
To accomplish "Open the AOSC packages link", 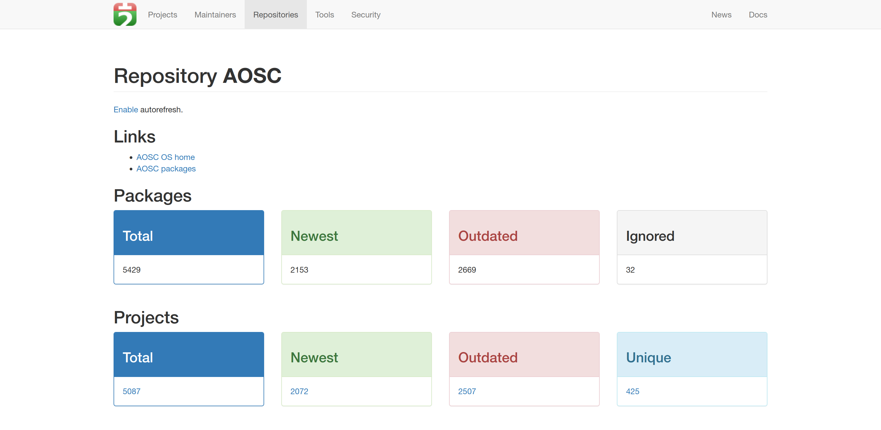I will point(166,169).
